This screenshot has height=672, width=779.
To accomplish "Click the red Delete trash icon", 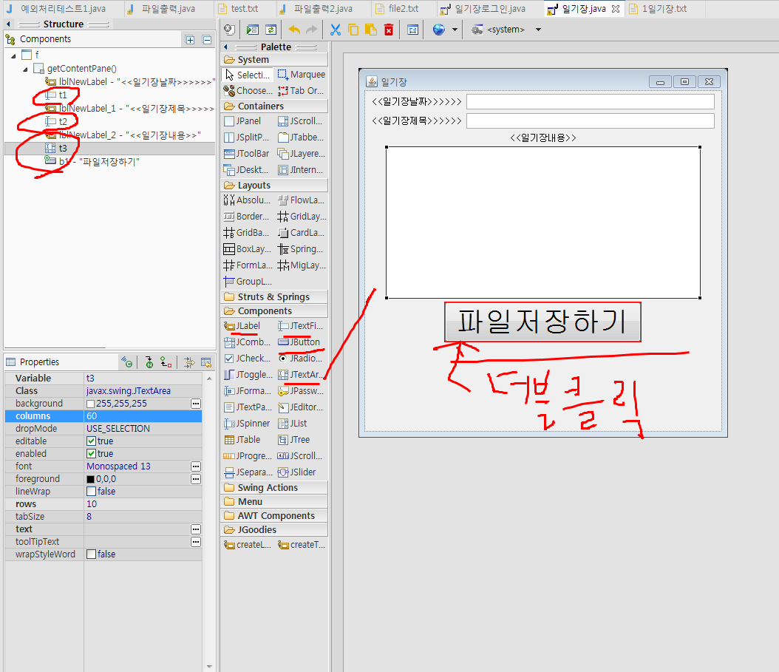I will [x=389, y=30].
